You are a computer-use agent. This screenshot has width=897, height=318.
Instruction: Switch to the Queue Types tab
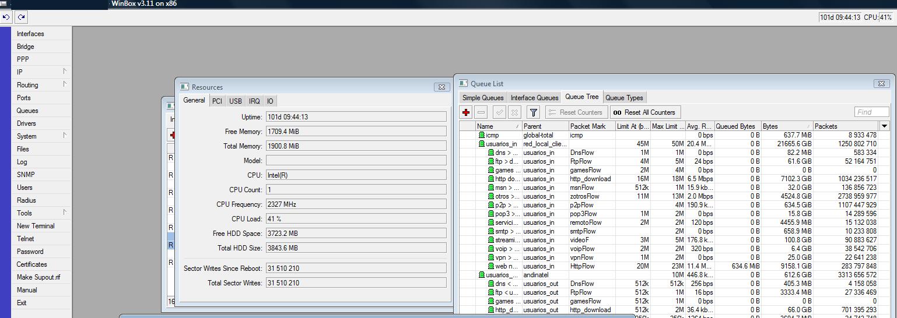(624, 98)
